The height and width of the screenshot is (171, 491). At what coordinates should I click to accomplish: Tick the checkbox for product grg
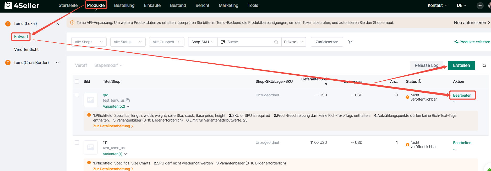(77, 95)
